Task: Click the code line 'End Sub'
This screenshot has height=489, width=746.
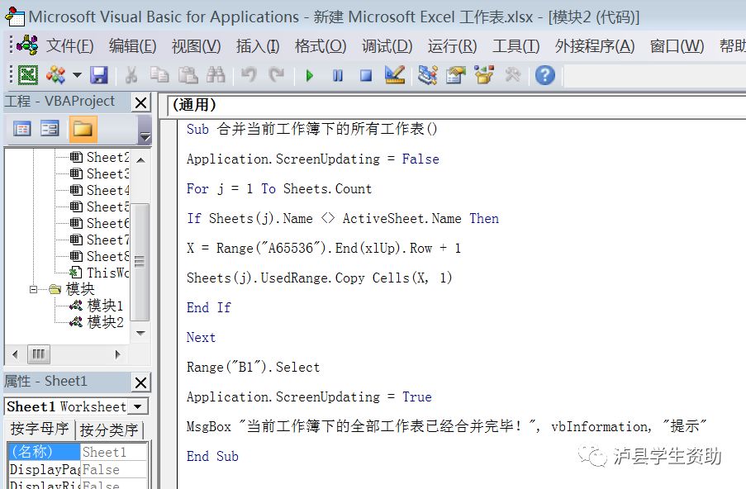Action: coord(212,456)
